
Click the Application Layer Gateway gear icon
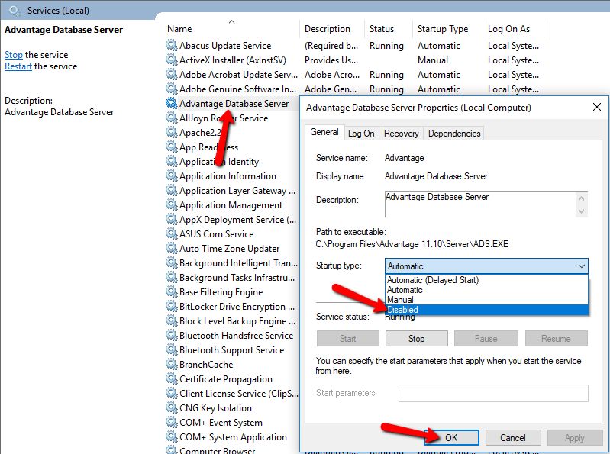tap(171, 190)
